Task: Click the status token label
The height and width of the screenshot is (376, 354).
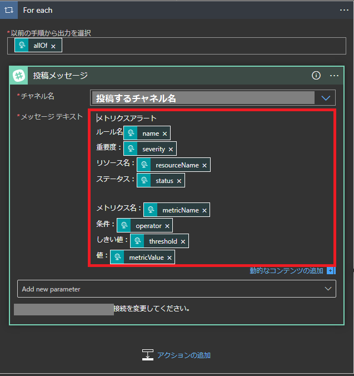Action: point(164,181)
